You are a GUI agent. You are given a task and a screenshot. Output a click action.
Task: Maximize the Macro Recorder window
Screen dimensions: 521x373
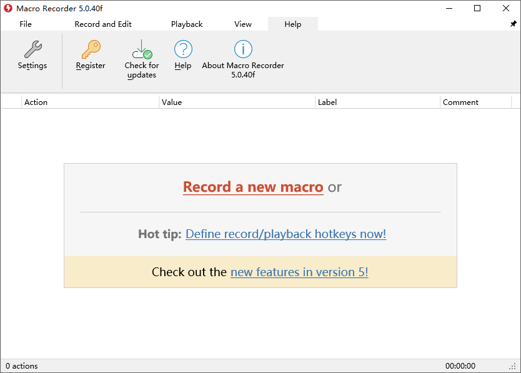477,8
